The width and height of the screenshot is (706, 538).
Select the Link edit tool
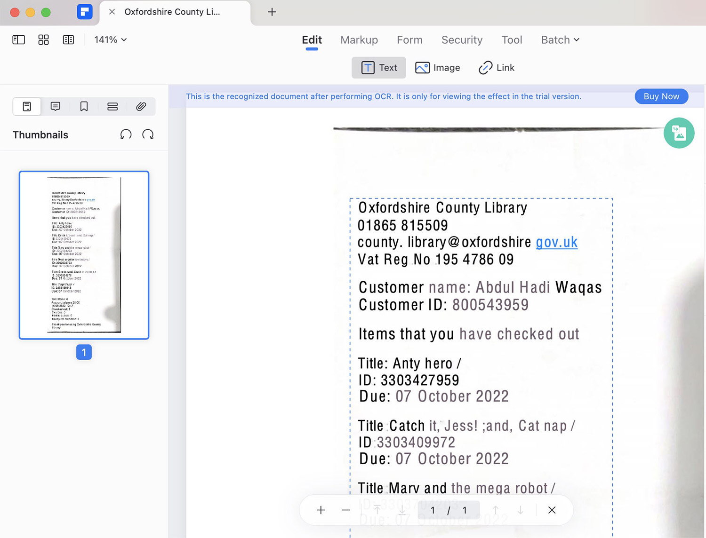pyautogui.click(x=497, y=68)
